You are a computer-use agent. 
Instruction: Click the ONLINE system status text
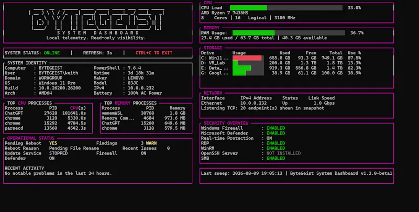click(x=52, y=53)
